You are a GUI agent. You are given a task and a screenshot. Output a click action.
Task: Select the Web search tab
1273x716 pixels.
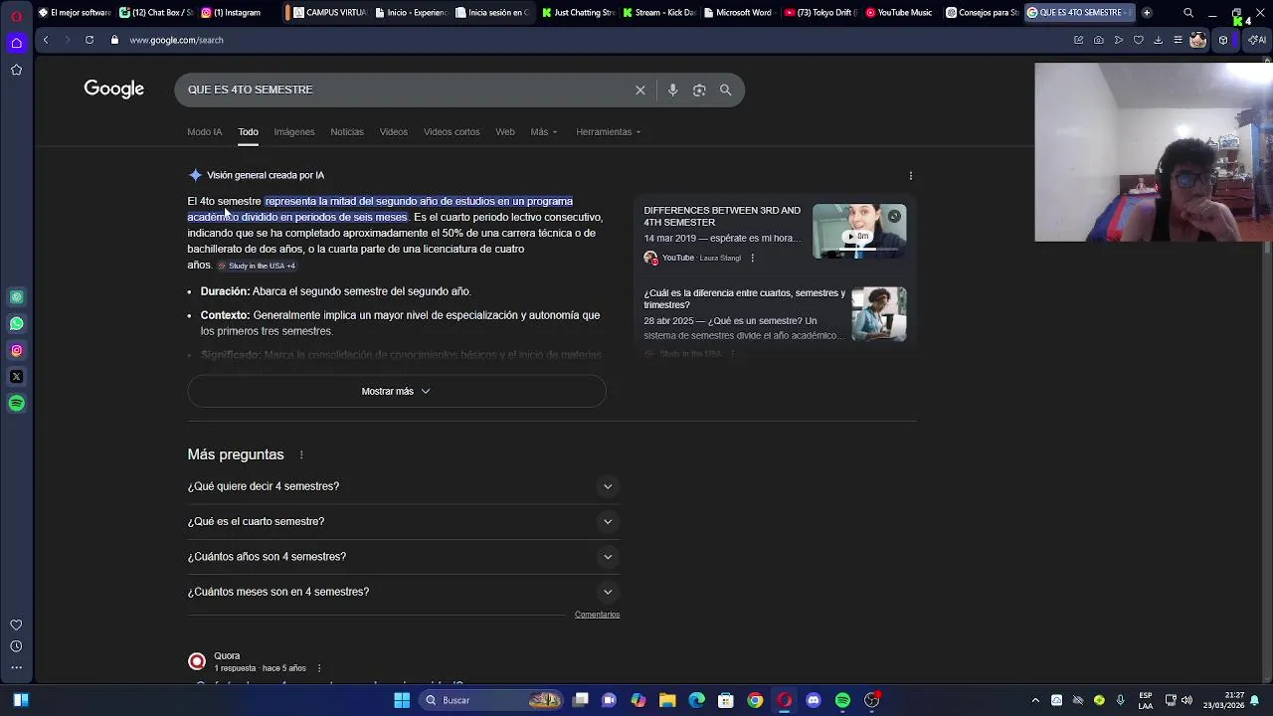(505, 132)
